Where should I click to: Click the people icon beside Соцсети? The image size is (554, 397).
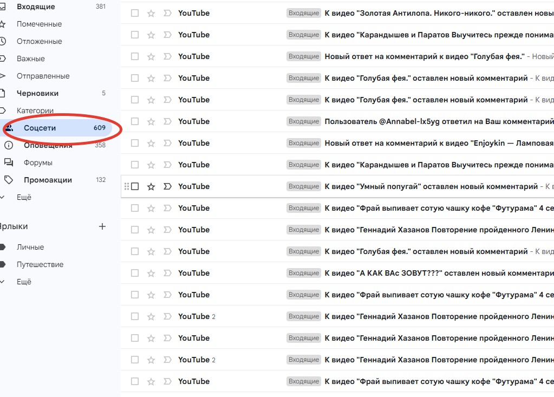tap(9, 128)
